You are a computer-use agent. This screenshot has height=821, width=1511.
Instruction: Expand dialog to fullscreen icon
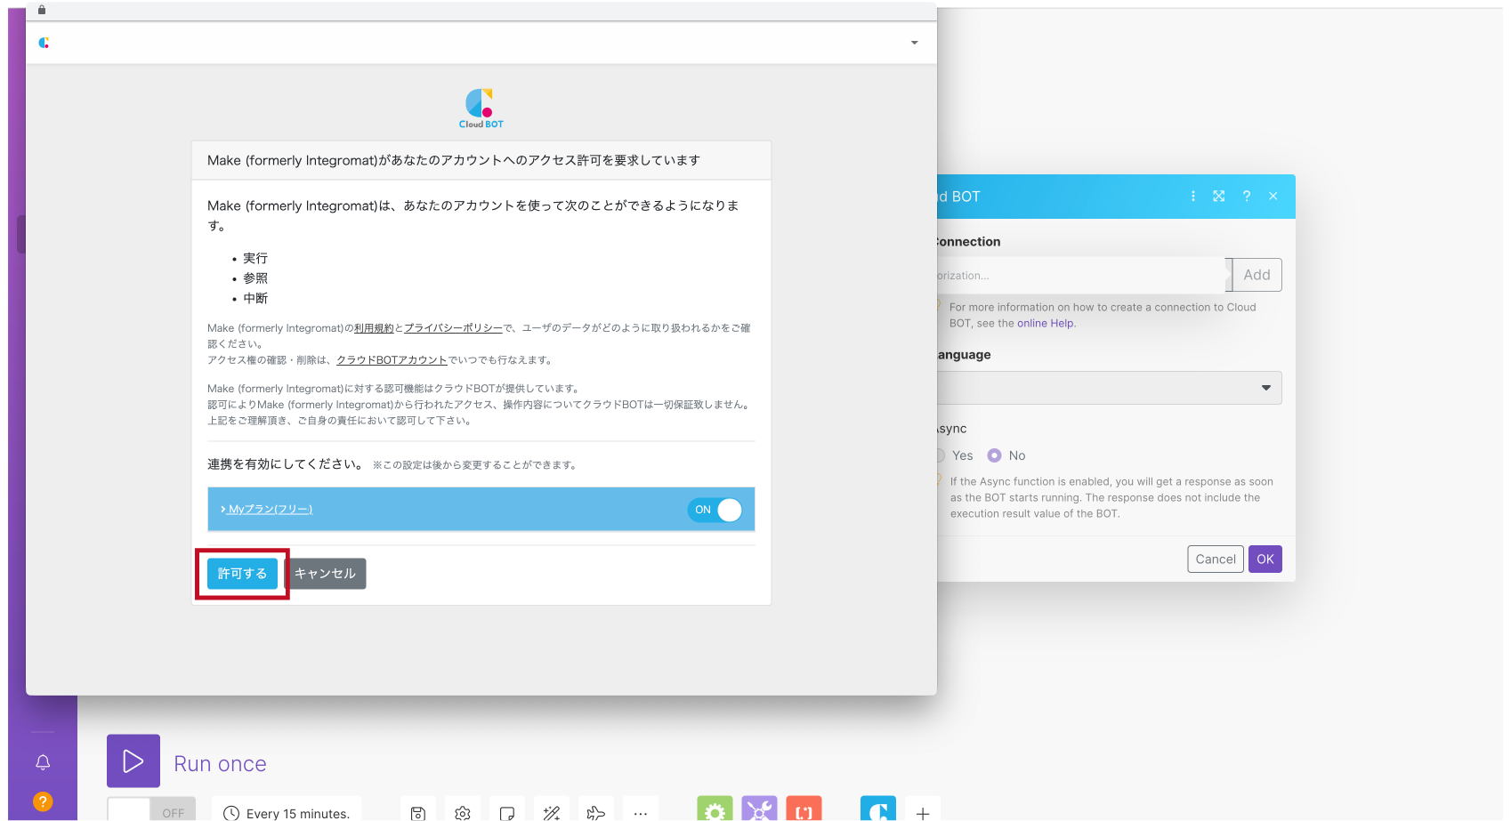tap(1219, 197)
